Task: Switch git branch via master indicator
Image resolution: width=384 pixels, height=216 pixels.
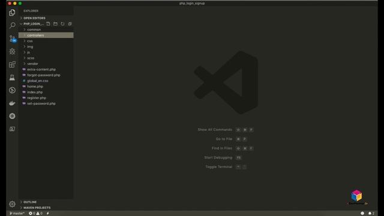Action: [x=17, y=214]
